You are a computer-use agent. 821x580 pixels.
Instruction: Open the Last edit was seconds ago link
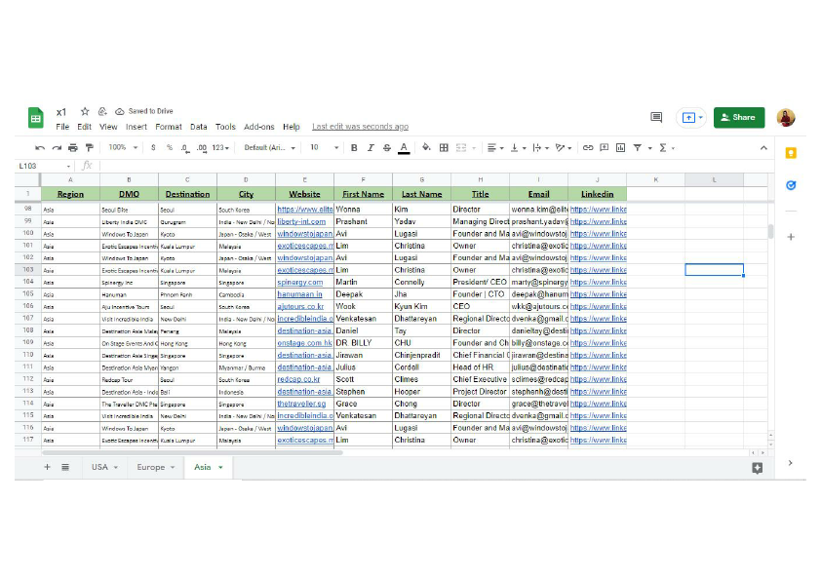tap(359, 127)
